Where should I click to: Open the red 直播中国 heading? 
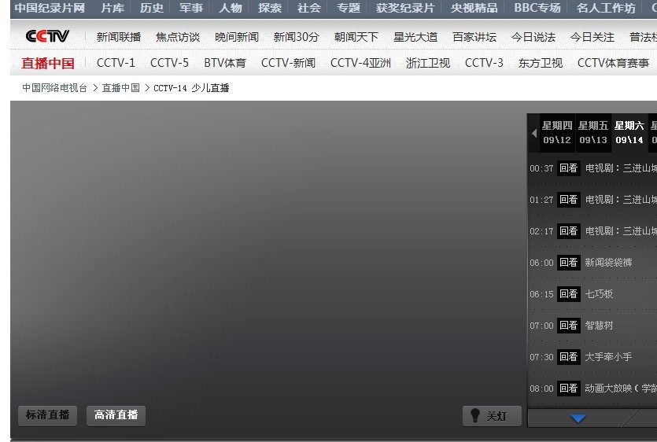(x=48, y=63)
